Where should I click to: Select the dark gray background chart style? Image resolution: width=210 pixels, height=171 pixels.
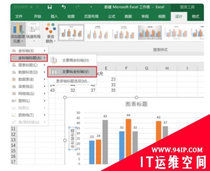click(150, 32)
